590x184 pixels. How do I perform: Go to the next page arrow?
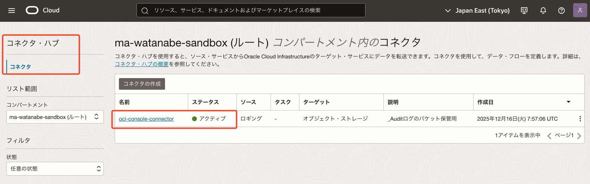(579, 136)
